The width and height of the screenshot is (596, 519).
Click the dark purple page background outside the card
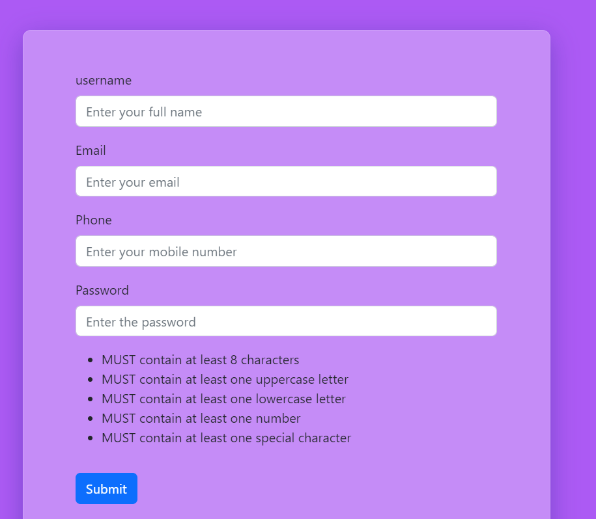click(x=574, y=265)
